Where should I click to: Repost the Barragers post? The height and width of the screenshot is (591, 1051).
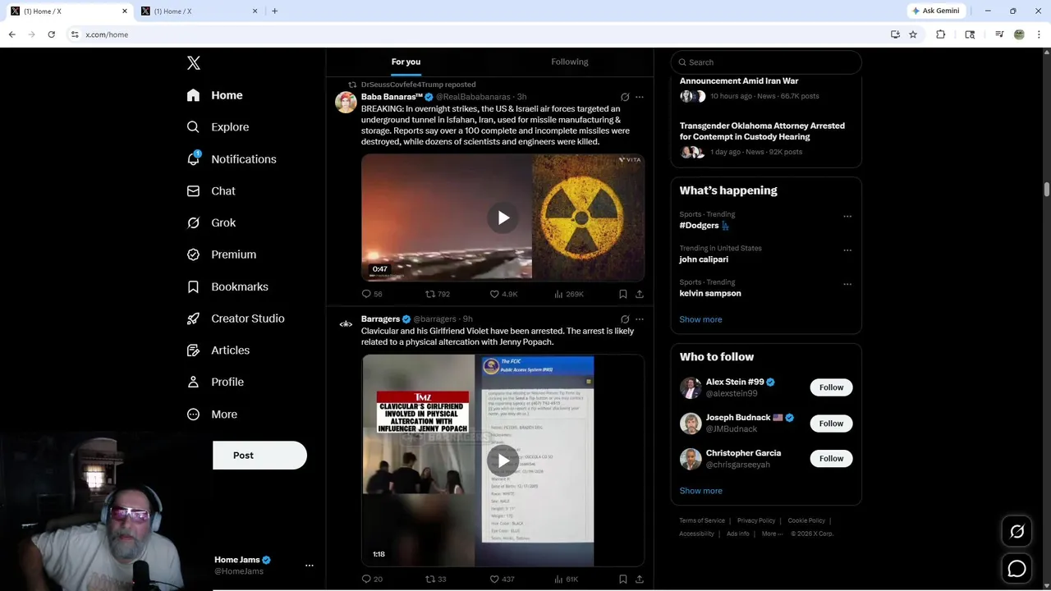[x=436, y=579]
